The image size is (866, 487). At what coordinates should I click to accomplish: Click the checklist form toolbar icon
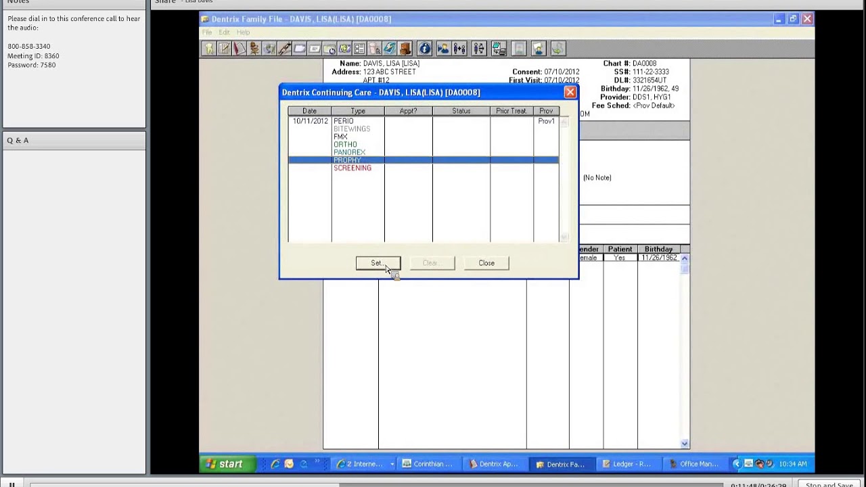pos(359,49)
